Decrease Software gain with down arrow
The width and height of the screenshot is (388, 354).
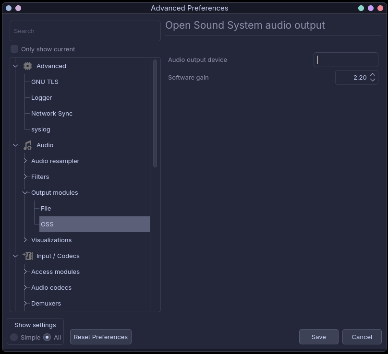click(373, 80)
